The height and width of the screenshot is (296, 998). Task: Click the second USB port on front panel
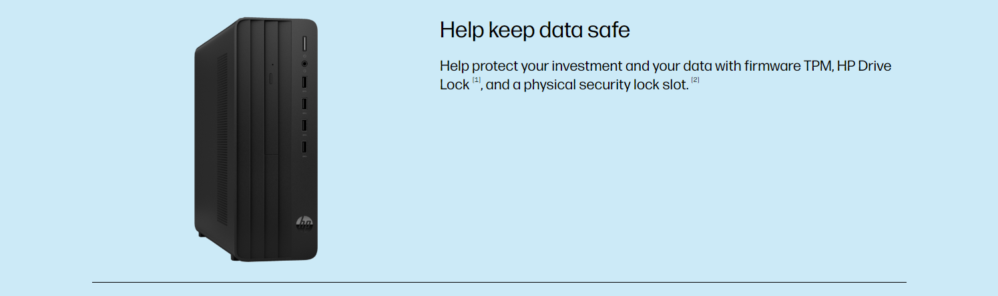click(304, 104)
